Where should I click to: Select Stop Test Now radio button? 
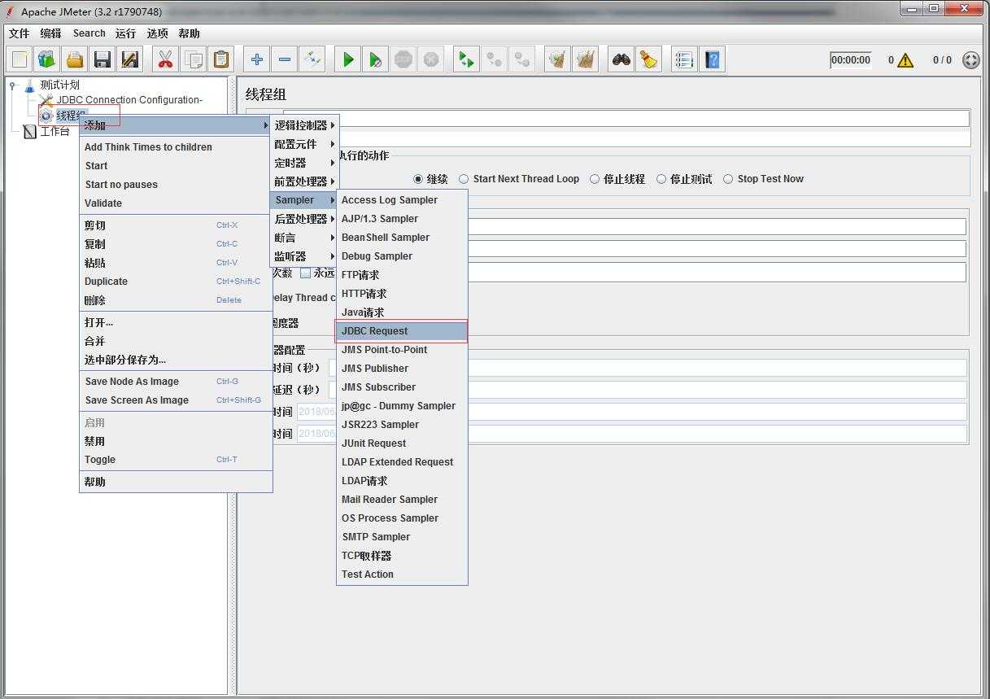pos(728,179)
